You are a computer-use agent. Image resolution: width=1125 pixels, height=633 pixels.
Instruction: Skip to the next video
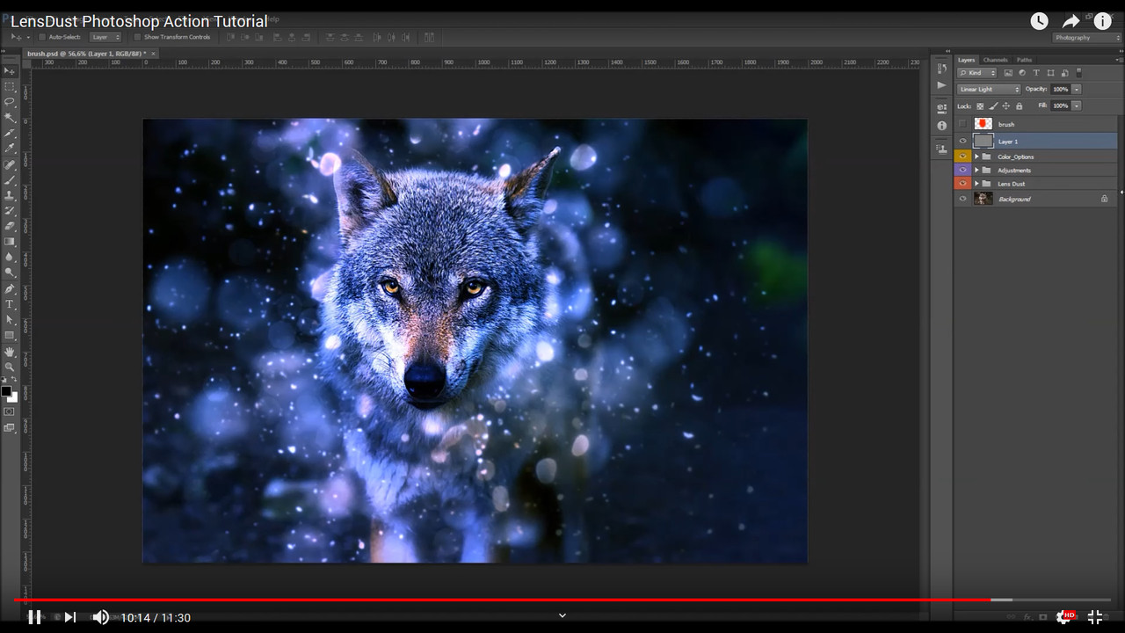click(69, 617)
